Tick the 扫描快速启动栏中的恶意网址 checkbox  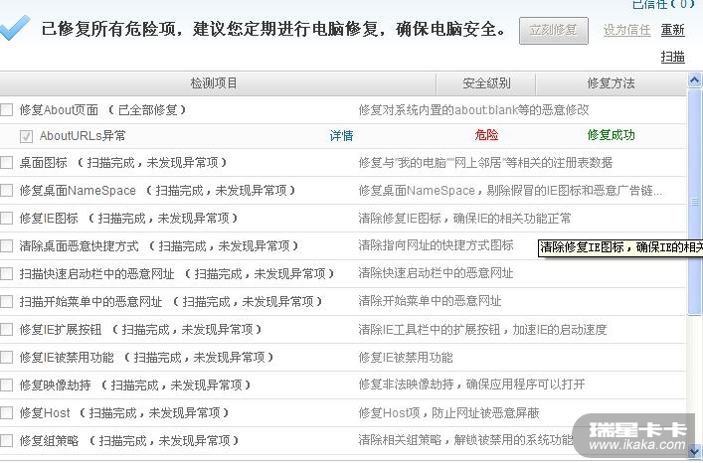tap(6, 273)
